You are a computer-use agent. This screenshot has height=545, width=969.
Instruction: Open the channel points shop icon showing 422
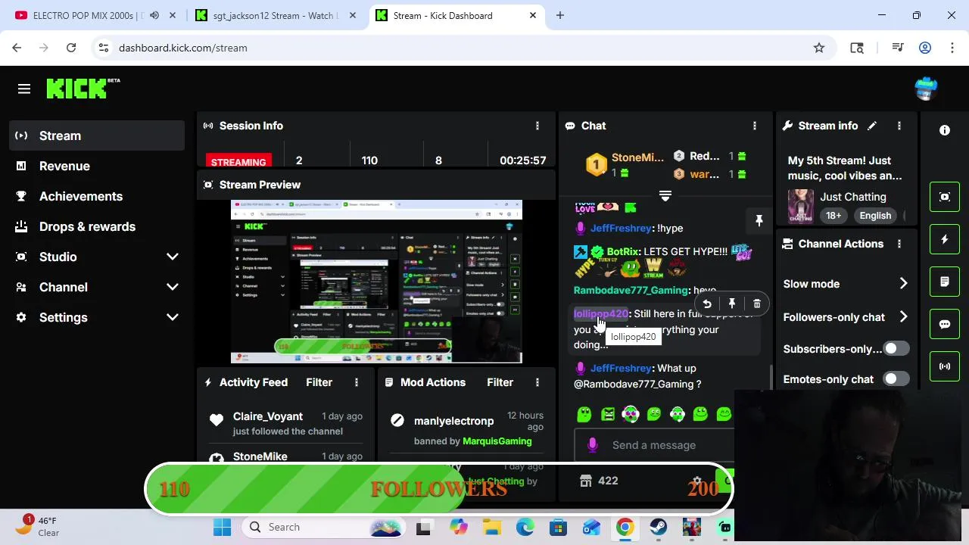click(x=599, y=481)
